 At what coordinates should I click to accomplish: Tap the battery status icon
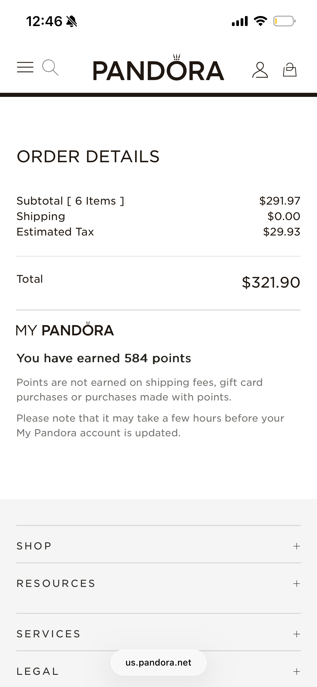tap(284, 21)
